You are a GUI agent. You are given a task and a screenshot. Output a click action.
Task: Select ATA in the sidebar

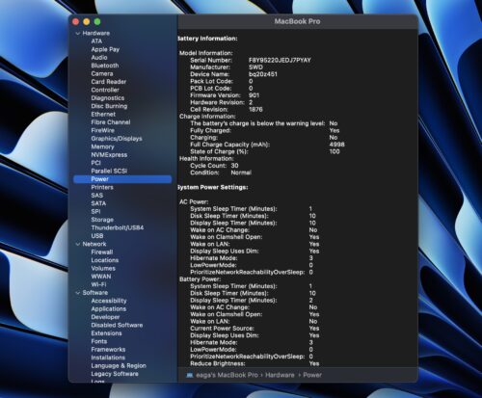96,41
